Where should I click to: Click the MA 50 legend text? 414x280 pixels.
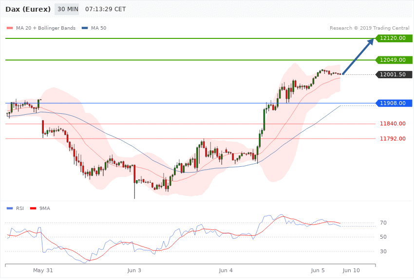point(99,28)
